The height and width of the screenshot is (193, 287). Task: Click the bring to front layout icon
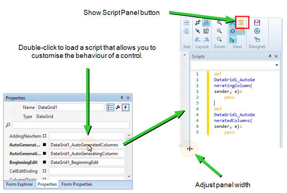click(x=198, y=23)
